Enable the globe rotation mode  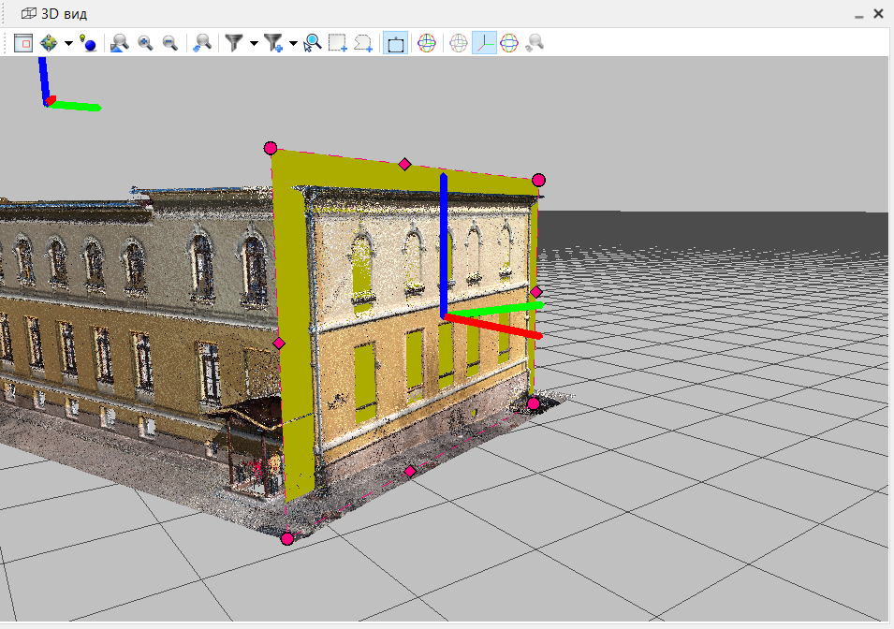pyautogui.click(x=427, y=42)
